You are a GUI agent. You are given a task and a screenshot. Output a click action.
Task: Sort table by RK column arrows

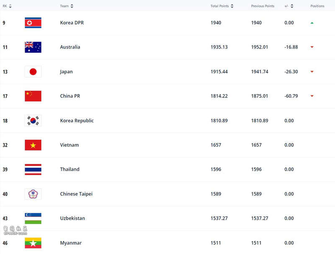[10, 6]
